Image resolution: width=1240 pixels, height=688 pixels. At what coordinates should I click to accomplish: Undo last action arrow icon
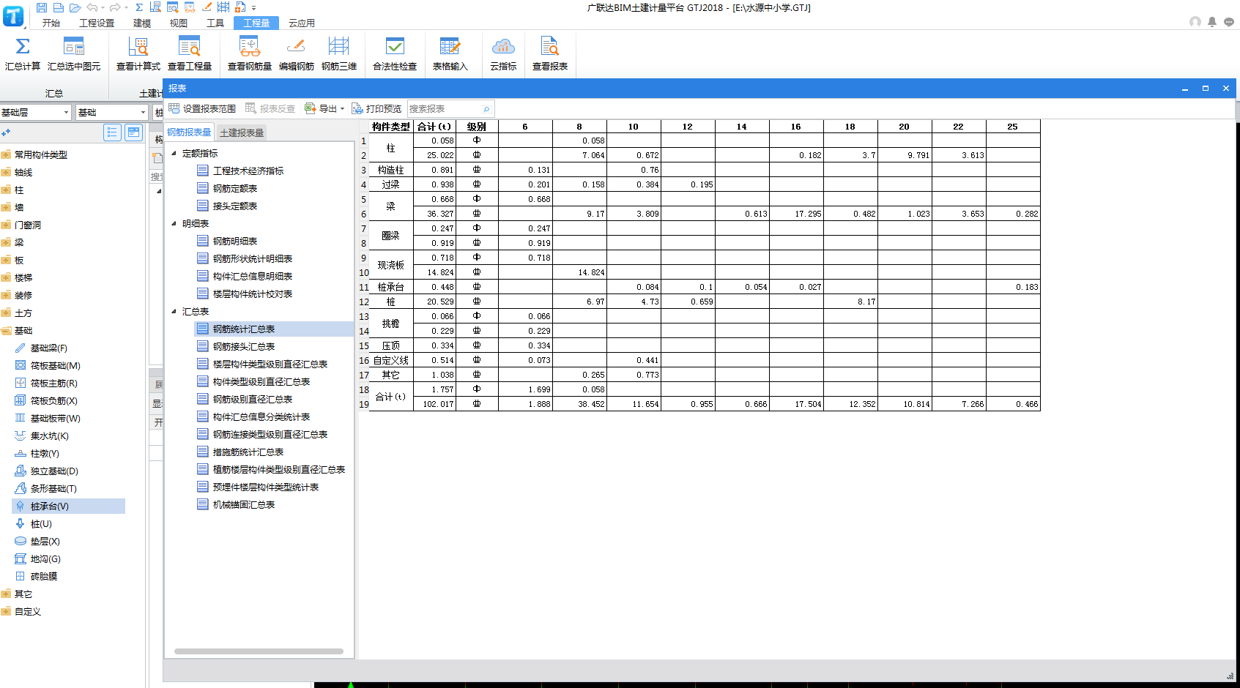click(92, 7)
